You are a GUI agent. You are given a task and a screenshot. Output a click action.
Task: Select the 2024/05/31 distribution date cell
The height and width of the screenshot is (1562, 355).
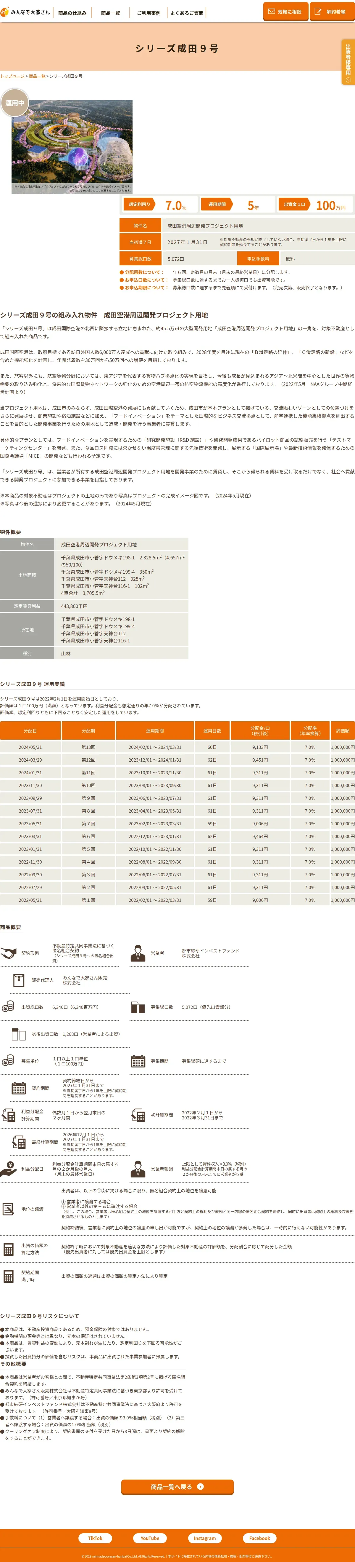tap(30, 747)
